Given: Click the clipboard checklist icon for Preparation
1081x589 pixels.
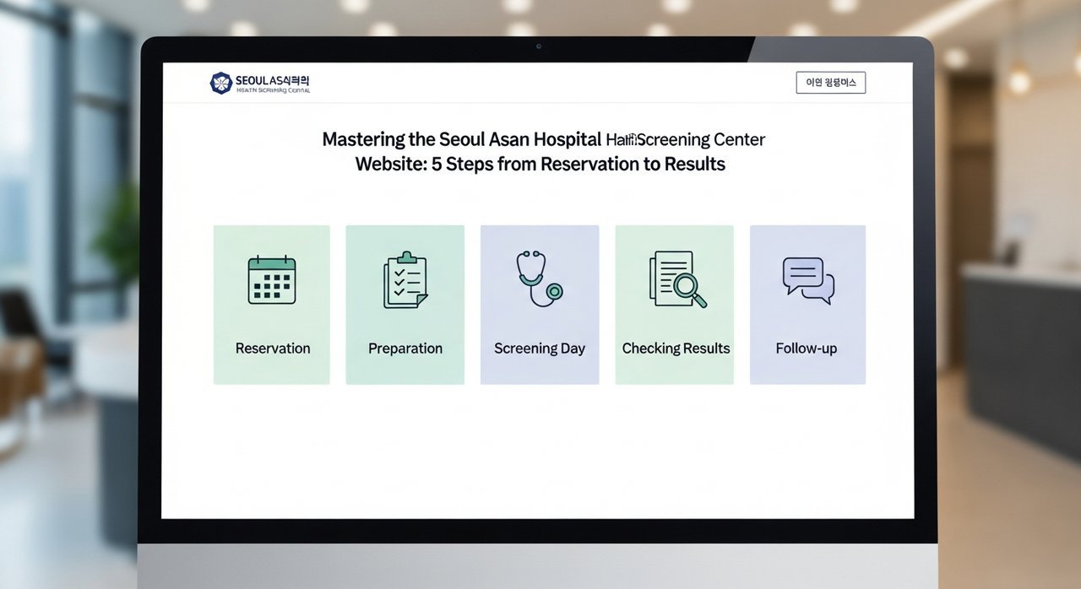Looking at the screenshot, I should pyautogui.click(x=405, y=280).
